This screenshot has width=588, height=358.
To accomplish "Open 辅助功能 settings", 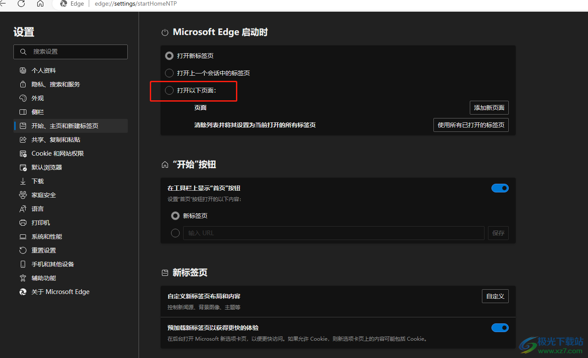I will [71, 278].
